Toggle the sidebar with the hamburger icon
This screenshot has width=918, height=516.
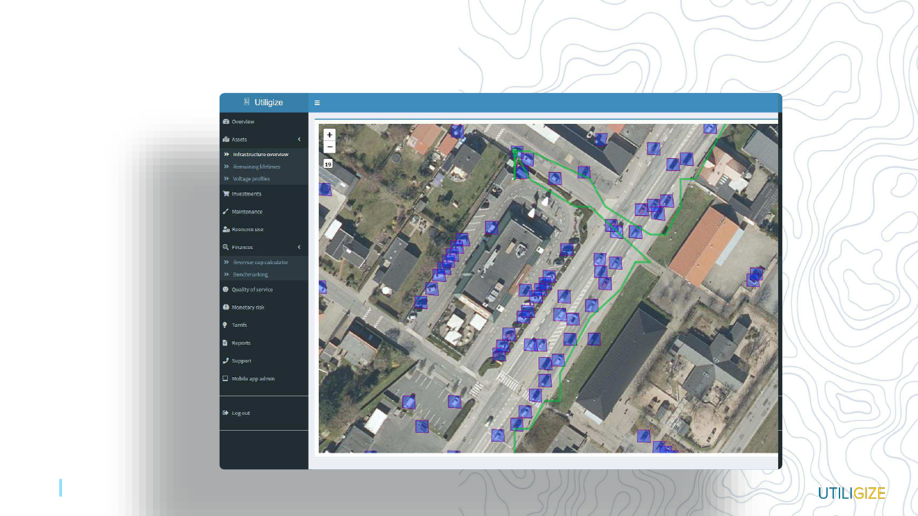(317, 103)
